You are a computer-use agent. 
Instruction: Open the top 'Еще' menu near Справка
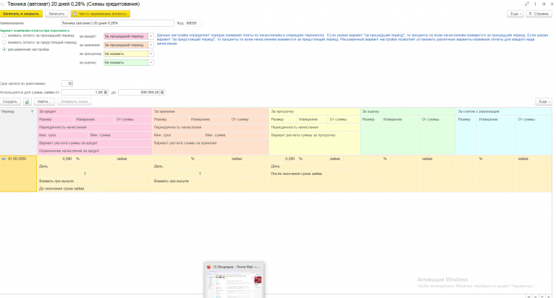tap(515, 14)
